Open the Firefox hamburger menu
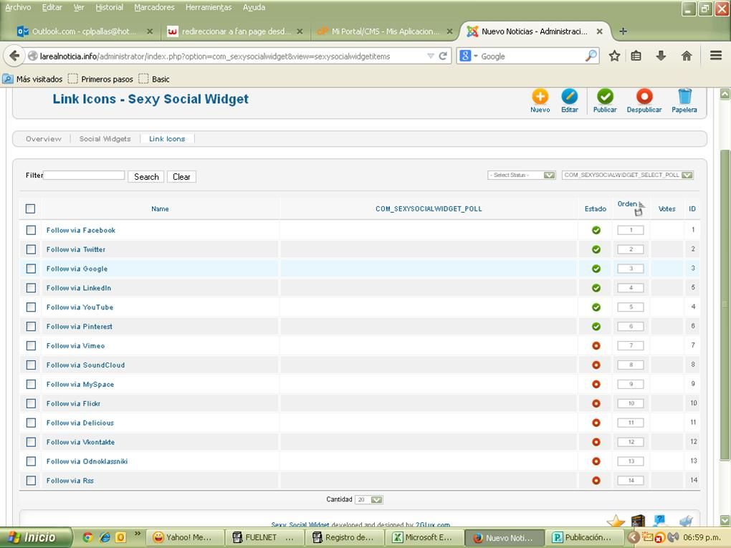This screenshot has height=548, width=731. click(716, 56)
